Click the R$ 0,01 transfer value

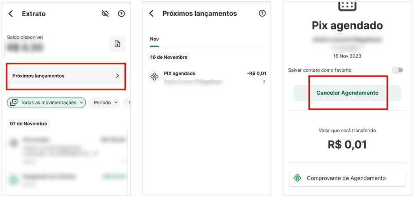click(x=347, y=144)
